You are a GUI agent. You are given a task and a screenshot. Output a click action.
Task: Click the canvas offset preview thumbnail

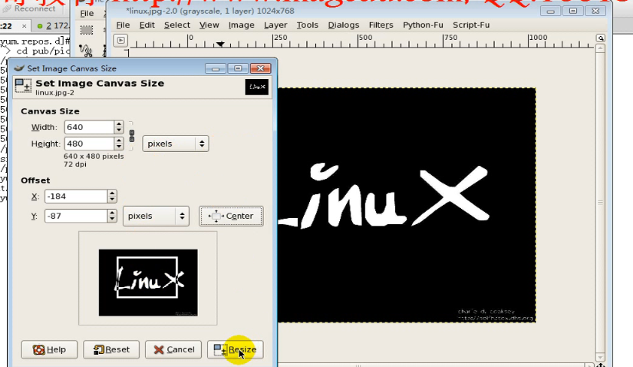coord(148,283)
